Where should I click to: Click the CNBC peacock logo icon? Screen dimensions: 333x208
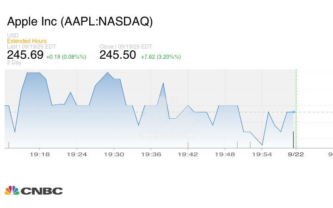tap(12, 190)
